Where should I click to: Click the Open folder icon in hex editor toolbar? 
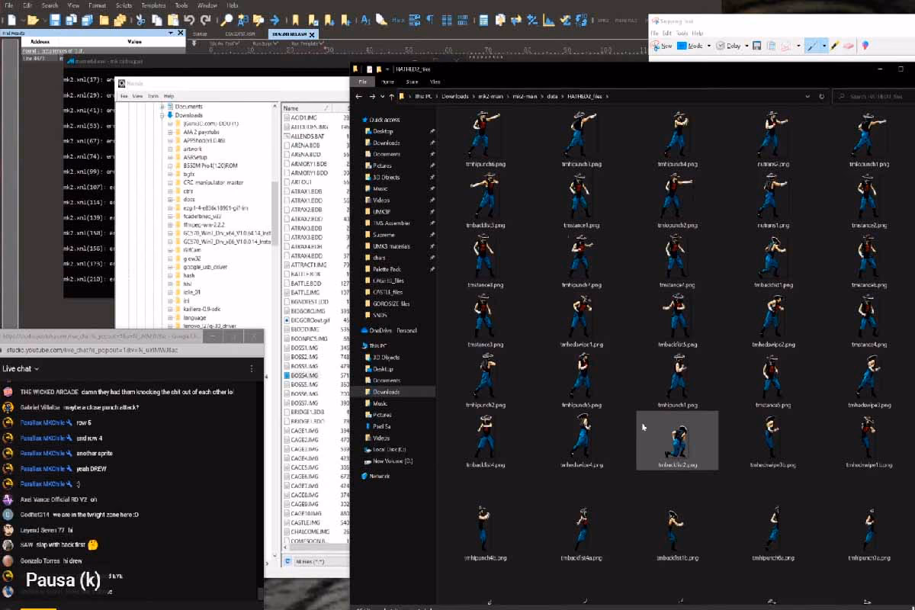point(33,21)
